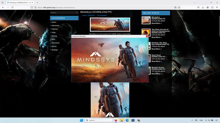Open the Action category
This screenshot has height=123, width=220.
click(x=54, y=22)
